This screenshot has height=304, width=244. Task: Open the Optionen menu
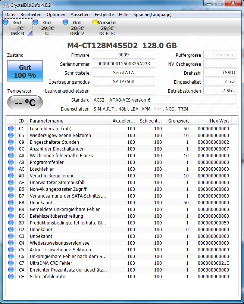pos(56,15)
